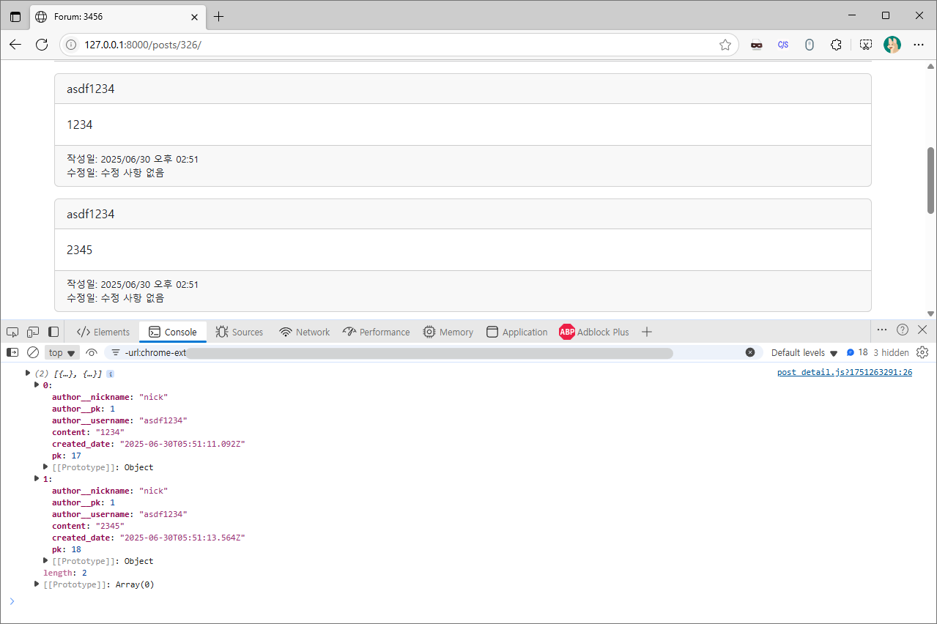Click the pk: 17 property

pos(67,456)
